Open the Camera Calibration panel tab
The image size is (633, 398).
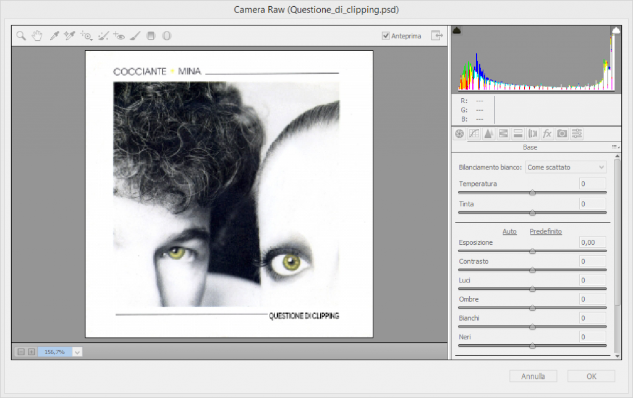click(562, 133)
